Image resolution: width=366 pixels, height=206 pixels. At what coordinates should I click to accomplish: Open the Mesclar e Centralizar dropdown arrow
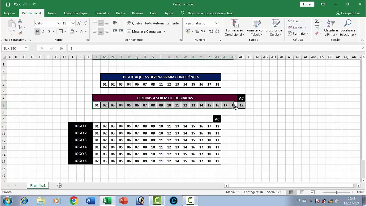(164, 31)
